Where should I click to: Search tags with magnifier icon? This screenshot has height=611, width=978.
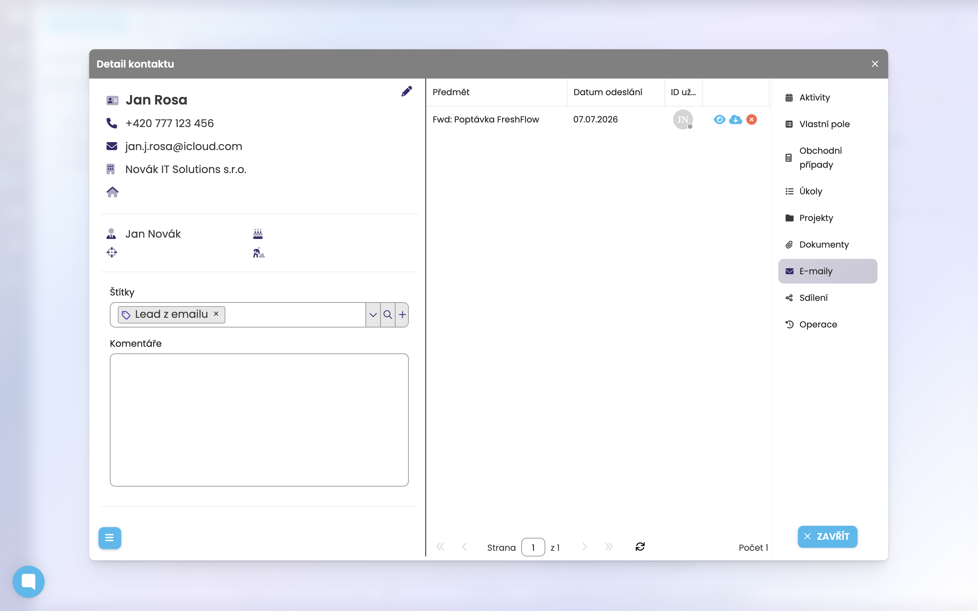pyautogui.click(x=387, y=314)
